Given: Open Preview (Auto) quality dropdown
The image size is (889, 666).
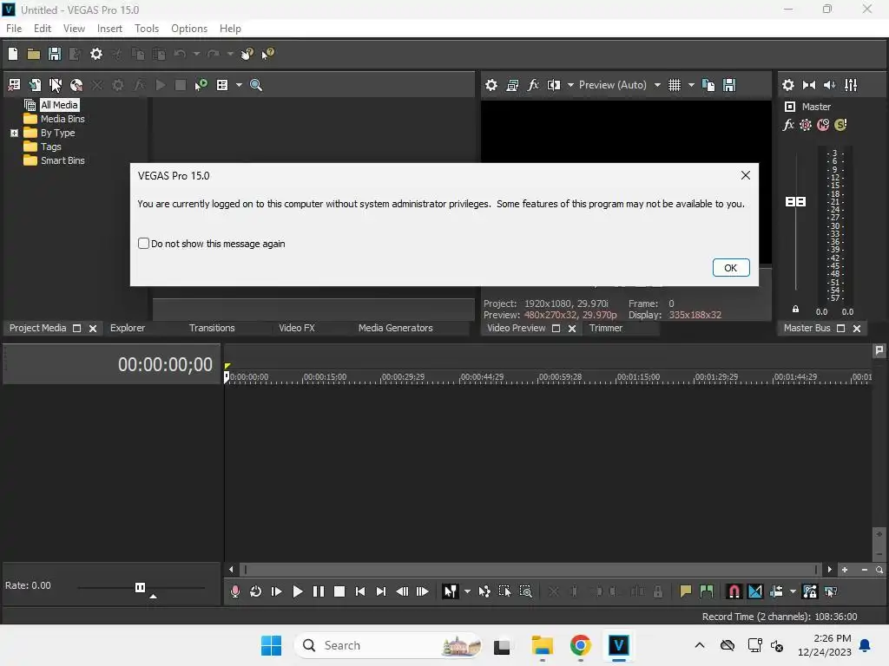Looking at the screenshot, I should tap(657, 85).
